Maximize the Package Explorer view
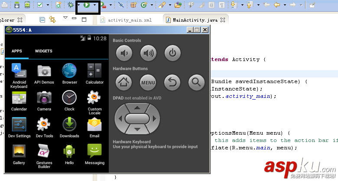The width and height of the screenshot is (338, 181). click(x=84, y=19)
